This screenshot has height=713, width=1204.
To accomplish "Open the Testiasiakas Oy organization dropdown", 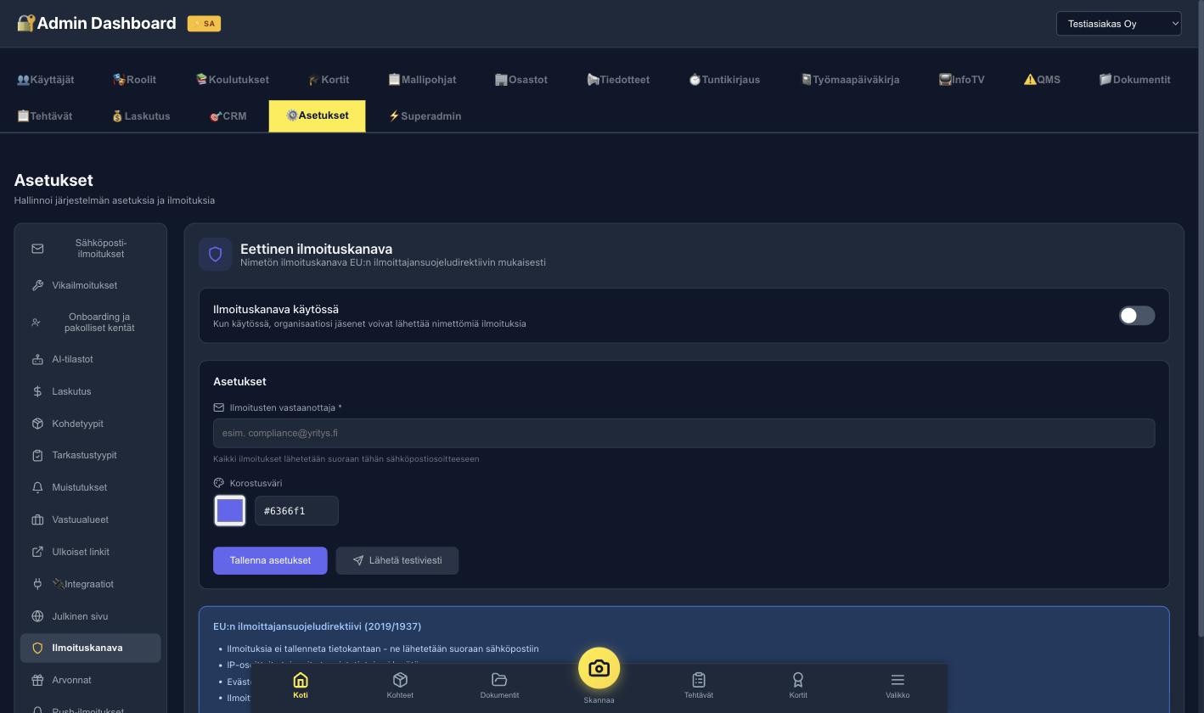I will click(x=1118, y=24).
